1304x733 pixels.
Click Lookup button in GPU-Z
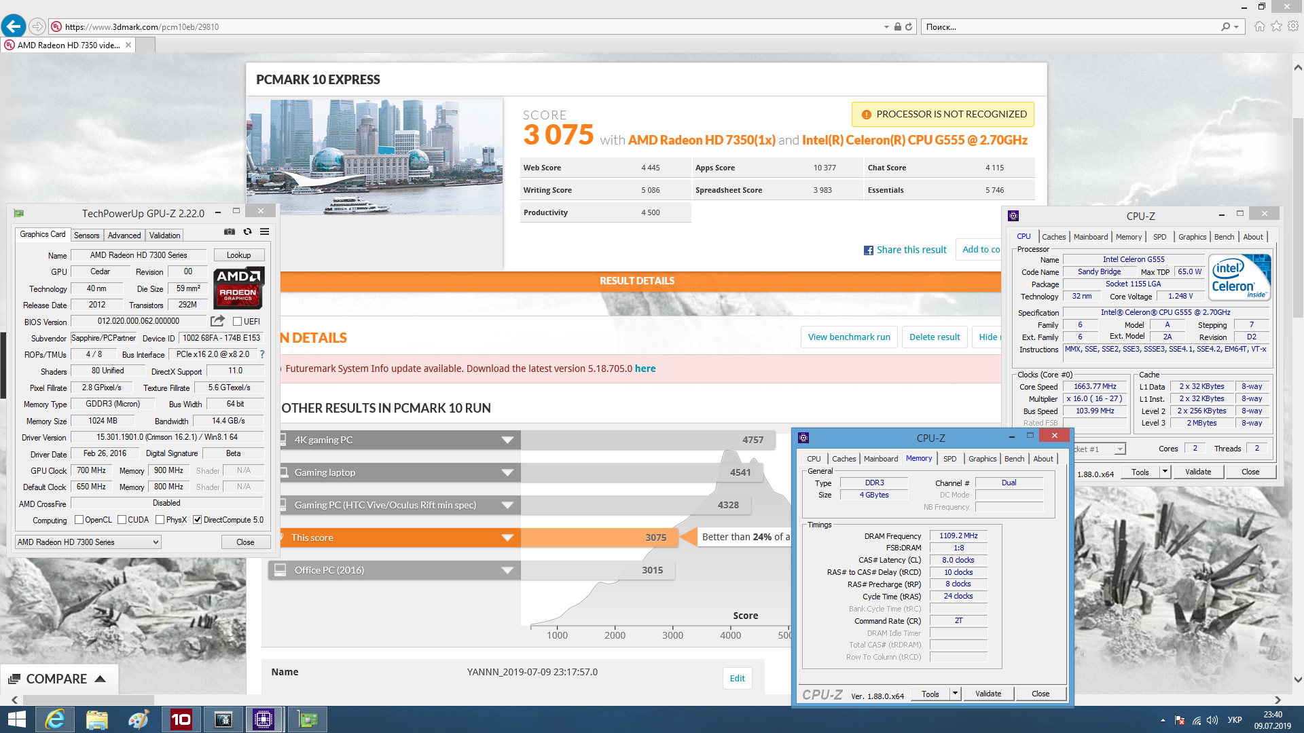point(238,255)
